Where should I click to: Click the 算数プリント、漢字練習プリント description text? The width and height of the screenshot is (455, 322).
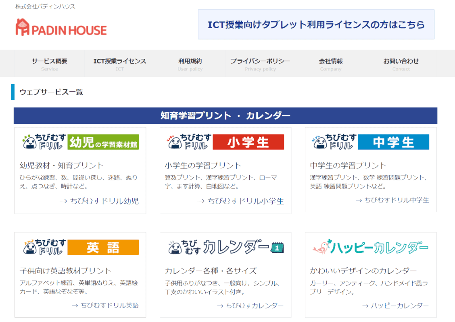click(221, 182)
